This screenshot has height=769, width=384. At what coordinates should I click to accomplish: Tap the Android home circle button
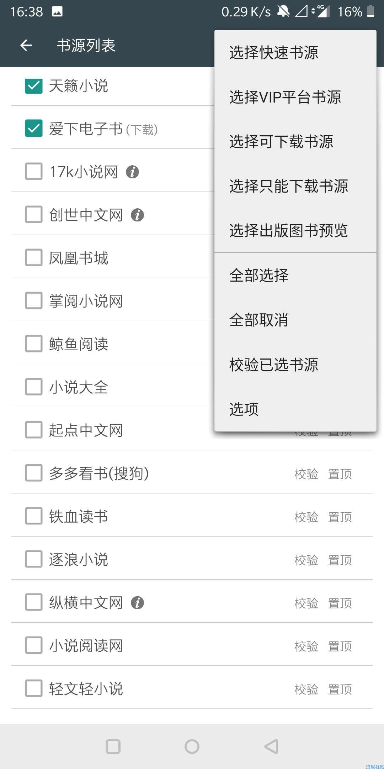pyautogui.click(x=192, y=747)
